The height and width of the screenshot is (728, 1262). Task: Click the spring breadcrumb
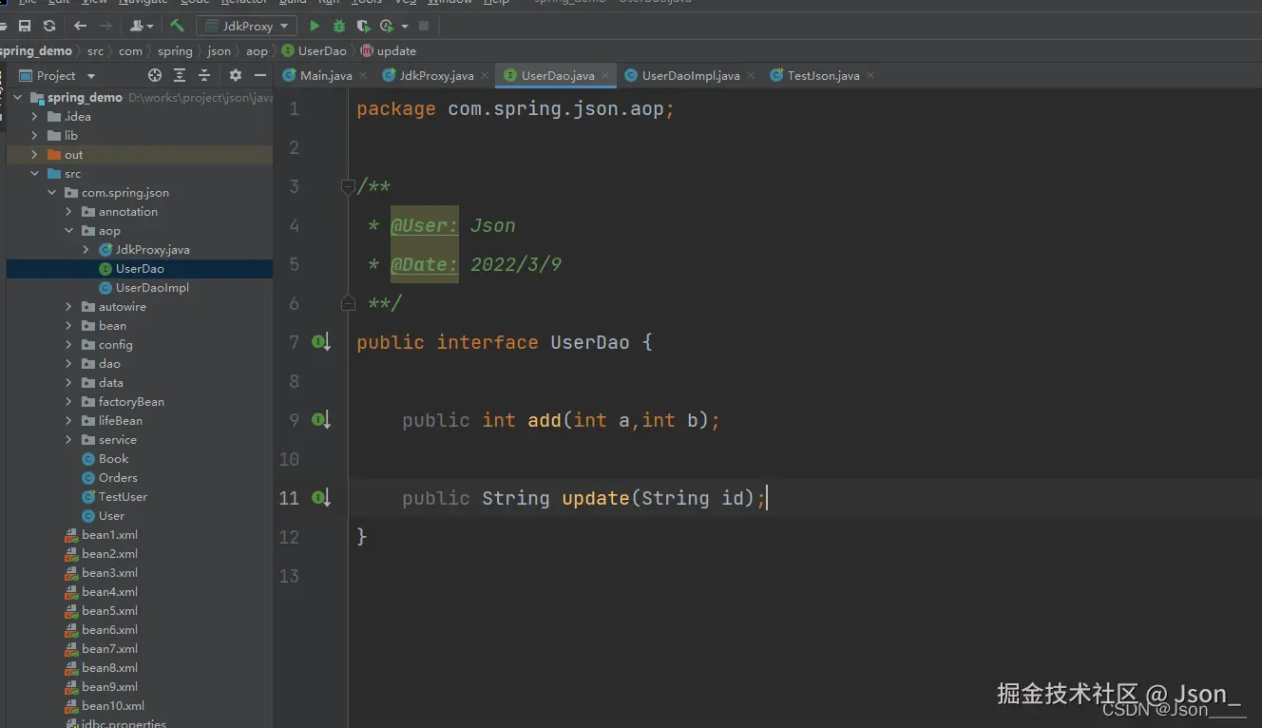tap(175, 51)
